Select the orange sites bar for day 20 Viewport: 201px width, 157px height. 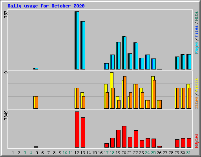coord(125,92)
